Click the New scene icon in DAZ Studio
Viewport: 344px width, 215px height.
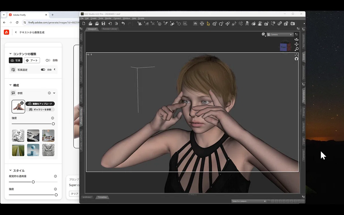coord(84,24)
